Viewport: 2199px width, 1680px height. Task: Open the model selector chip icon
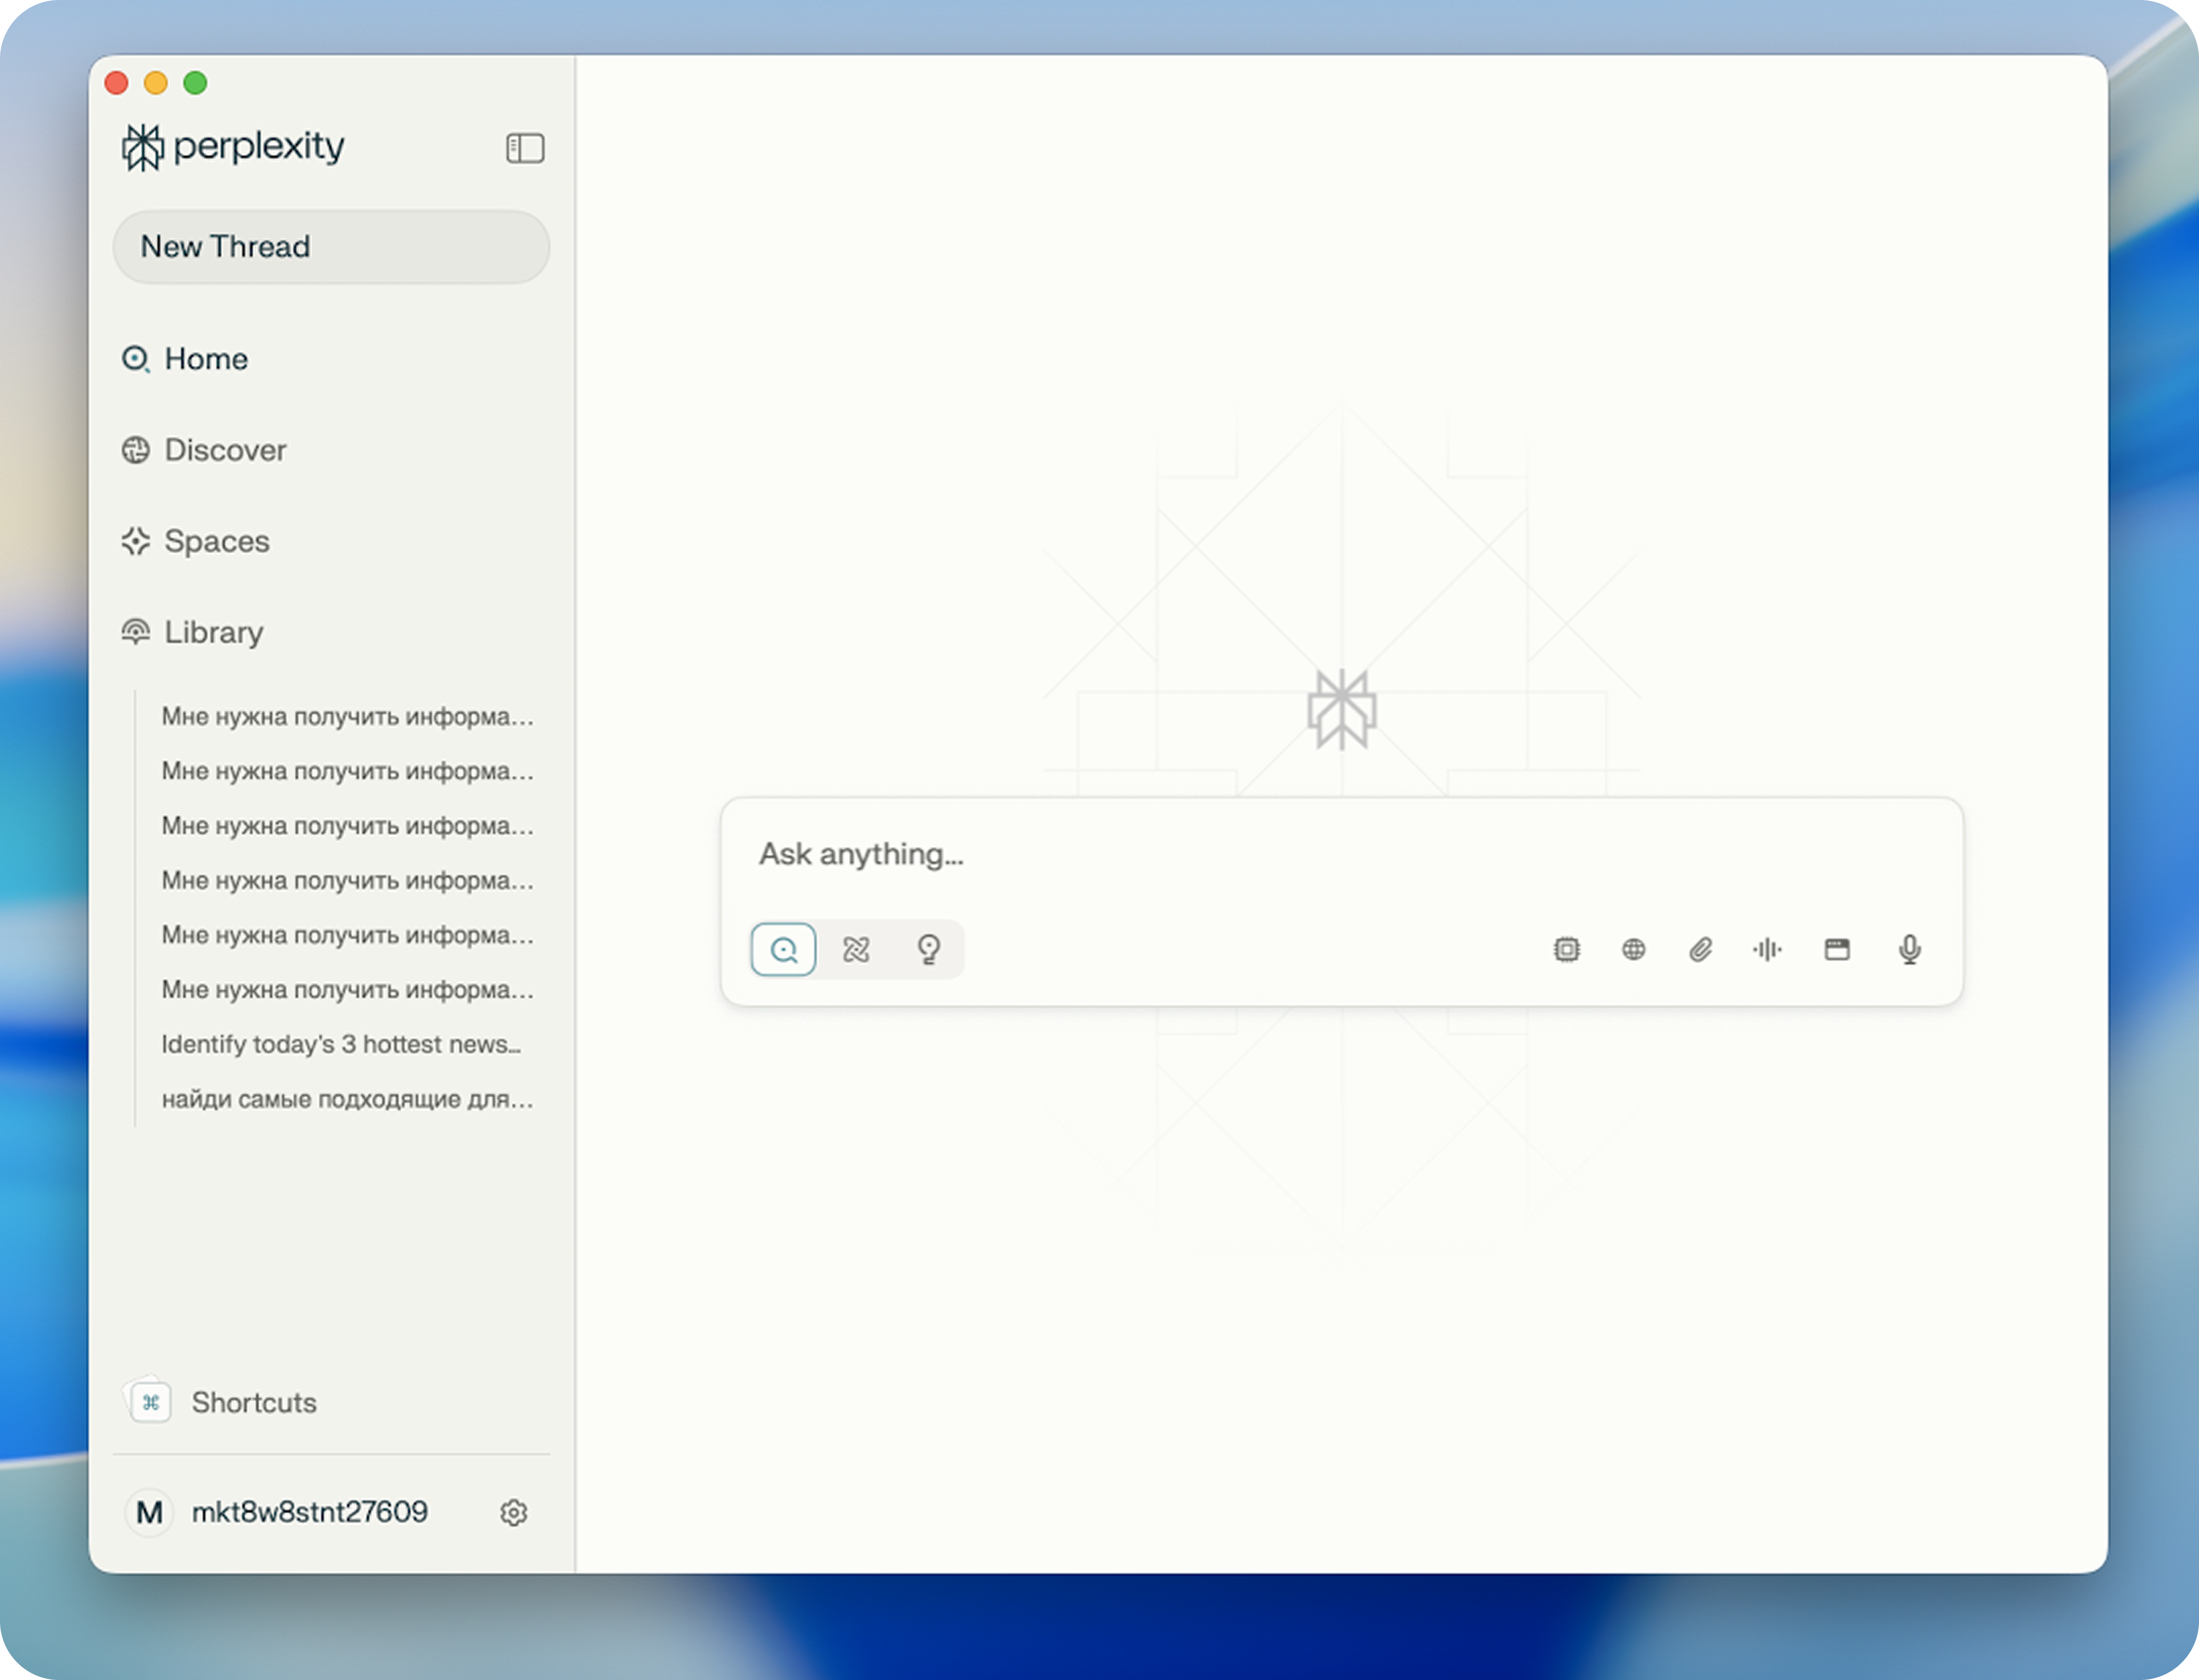click(x=1566, y=949)
